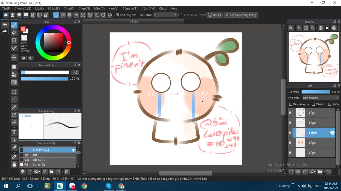Click horizontal canvas scrollbar

coord(185,173)
